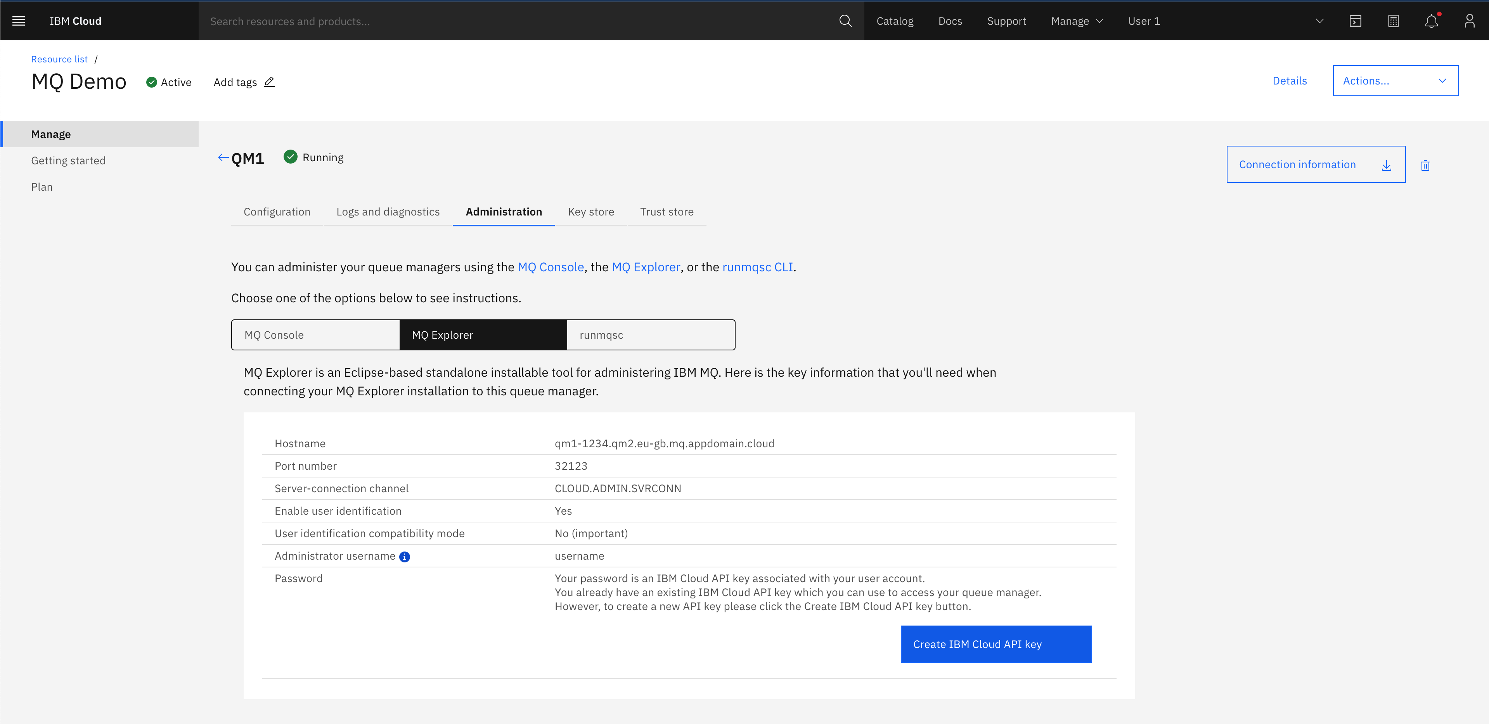Open the user profile avatar icon
The height and width of the screenshot is (724, 1489).
coord(1469,21)
